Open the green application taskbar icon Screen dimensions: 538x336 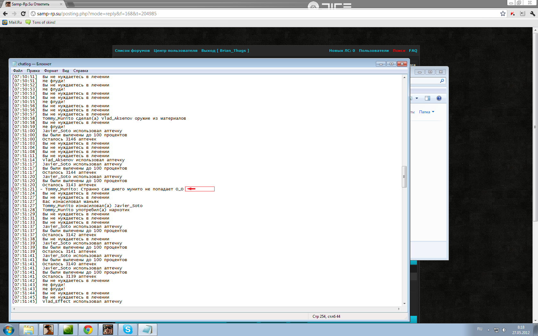pyautogui.click(x=68, y=330)
